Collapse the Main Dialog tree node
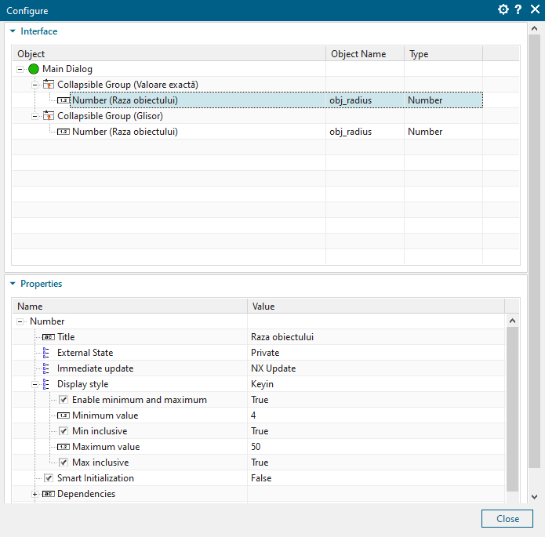Image resolution: width=545 pixels, height=537 pixels. (20, 69)
